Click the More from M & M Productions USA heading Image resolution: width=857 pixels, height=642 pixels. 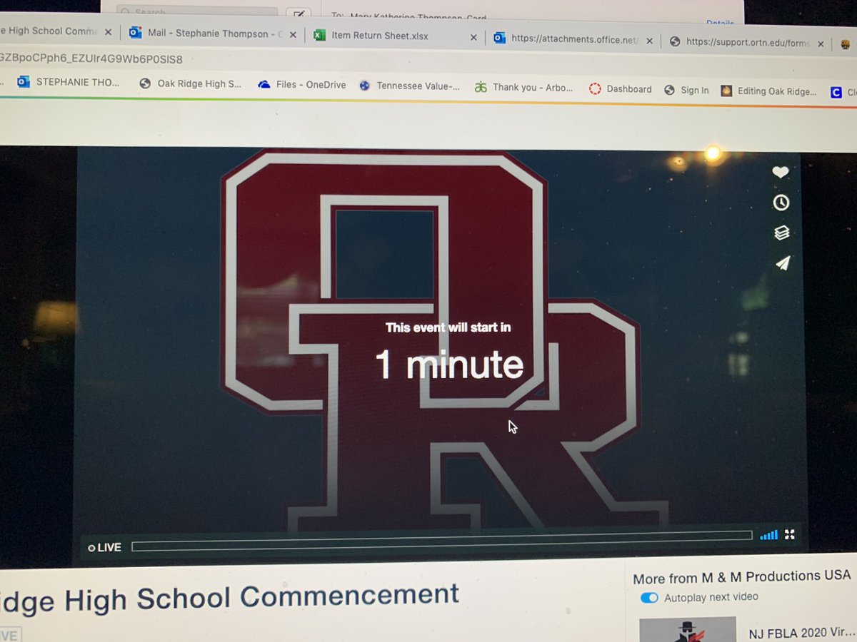(741, 576)
